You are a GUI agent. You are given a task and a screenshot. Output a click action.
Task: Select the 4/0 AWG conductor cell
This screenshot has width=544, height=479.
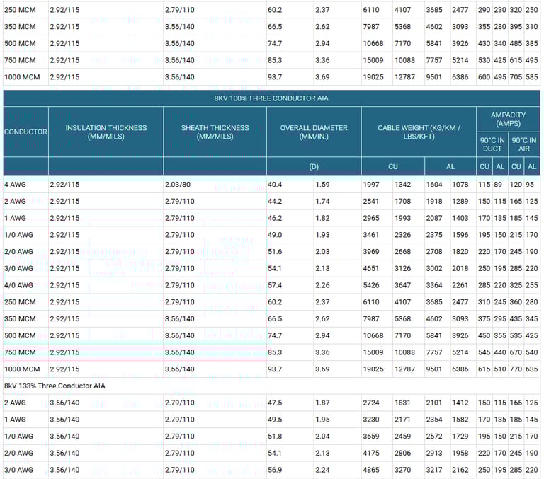[x=19, y=285]
